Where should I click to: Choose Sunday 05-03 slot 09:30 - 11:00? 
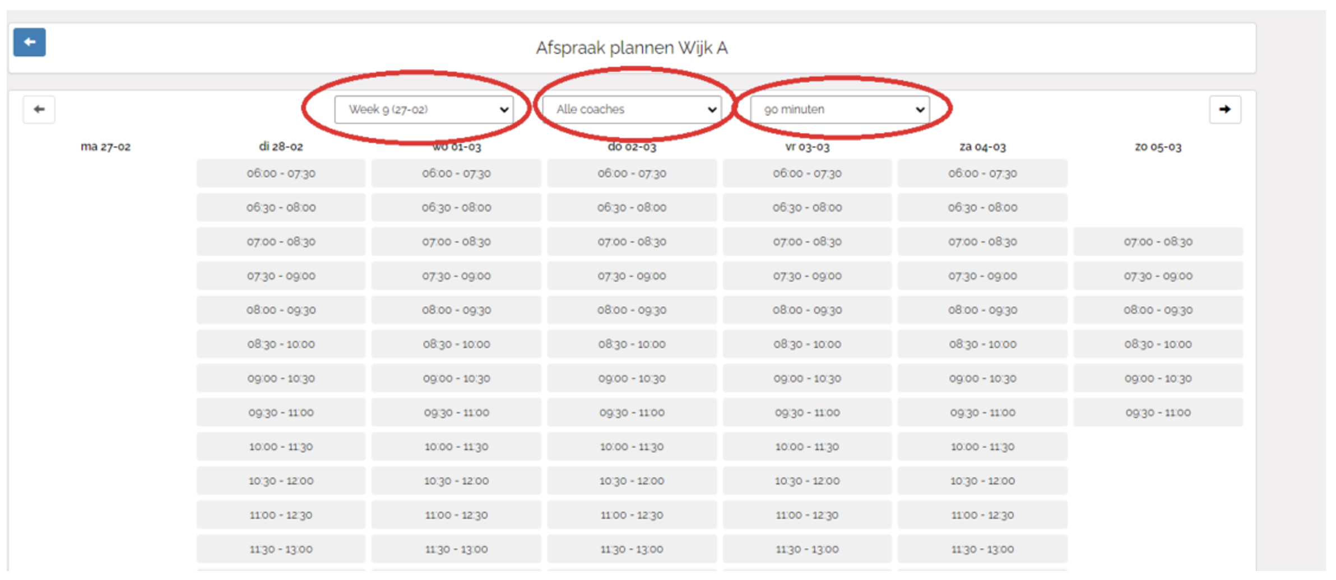click(1158, 413)
